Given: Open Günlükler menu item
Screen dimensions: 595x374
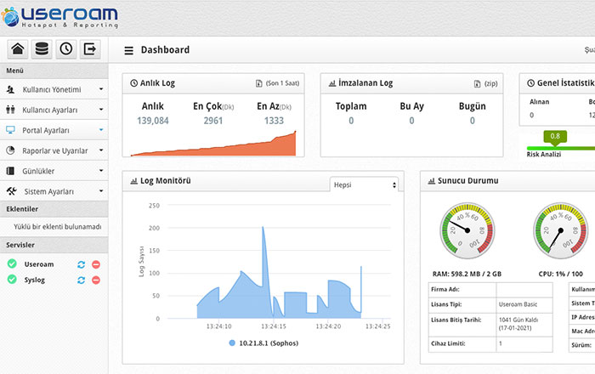Looking at the screenshot, I should pyautogui.click(x=54, y=171).
